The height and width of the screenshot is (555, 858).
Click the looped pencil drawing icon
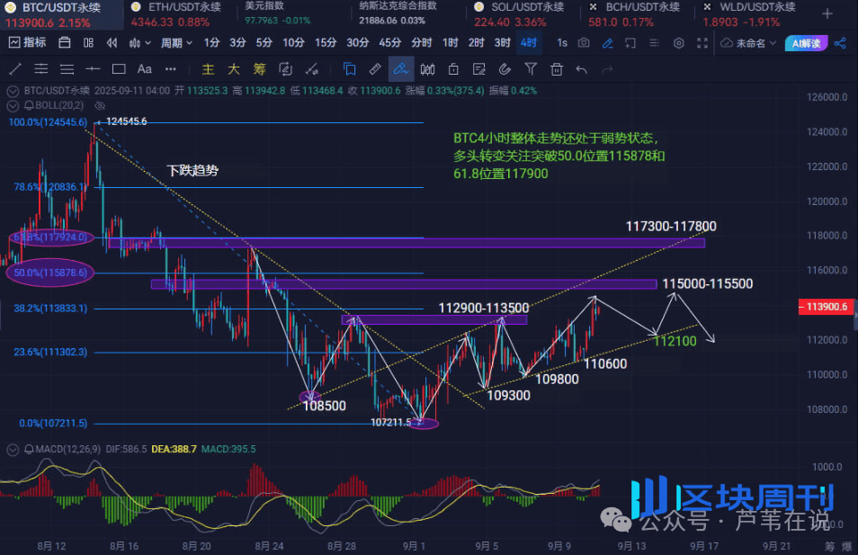(x=285, y=69)
